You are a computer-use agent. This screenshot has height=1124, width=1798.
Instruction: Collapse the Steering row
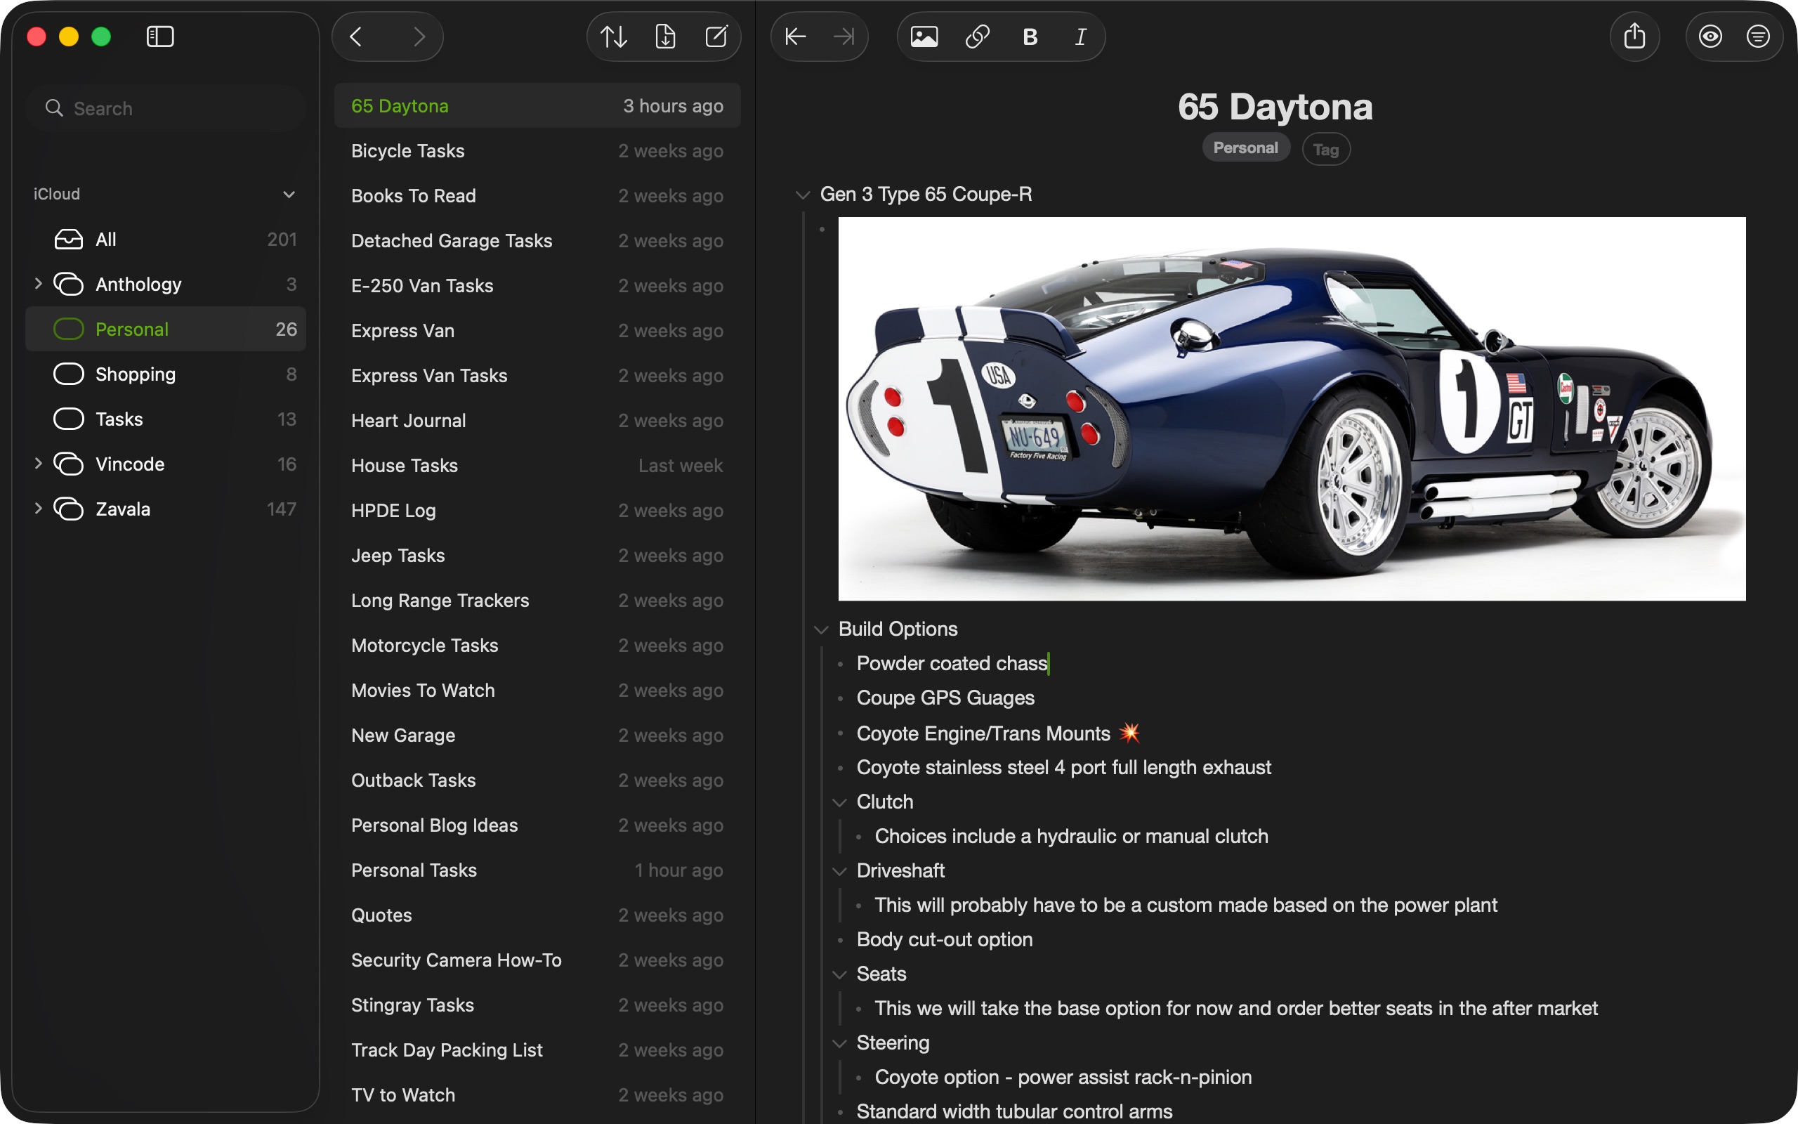[839, 1044]
